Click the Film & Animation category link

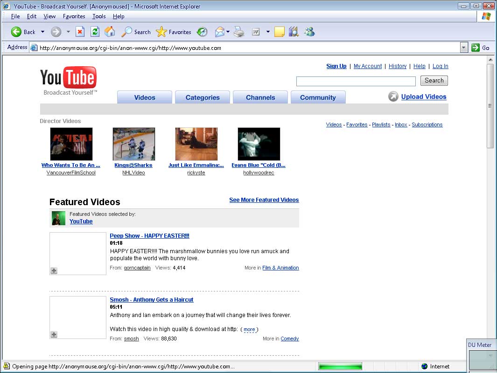coord(280,268)
